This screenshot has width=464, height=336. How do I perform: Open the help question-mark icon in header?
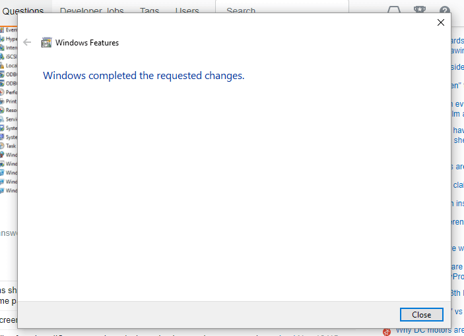(x=444, y=11)
